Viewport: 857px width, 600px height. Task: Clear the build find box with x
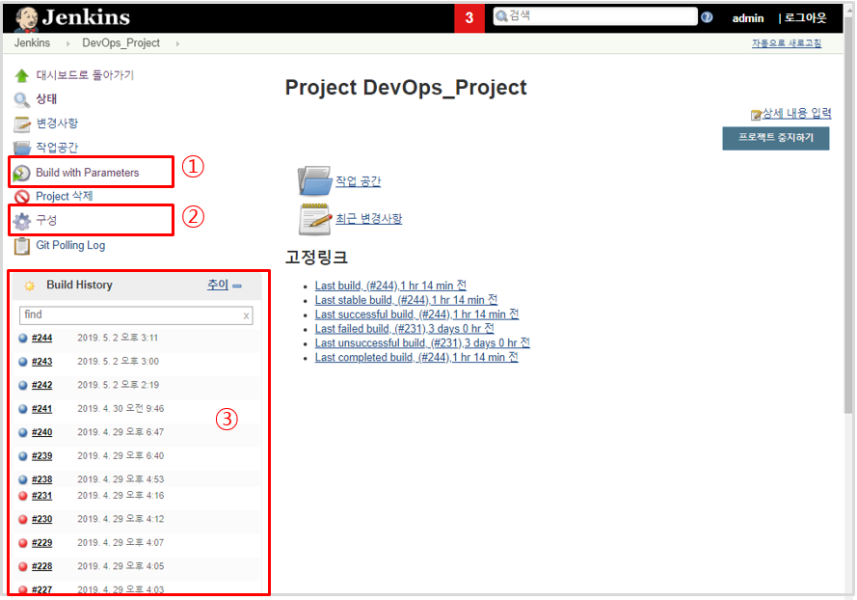coord(246,315)
